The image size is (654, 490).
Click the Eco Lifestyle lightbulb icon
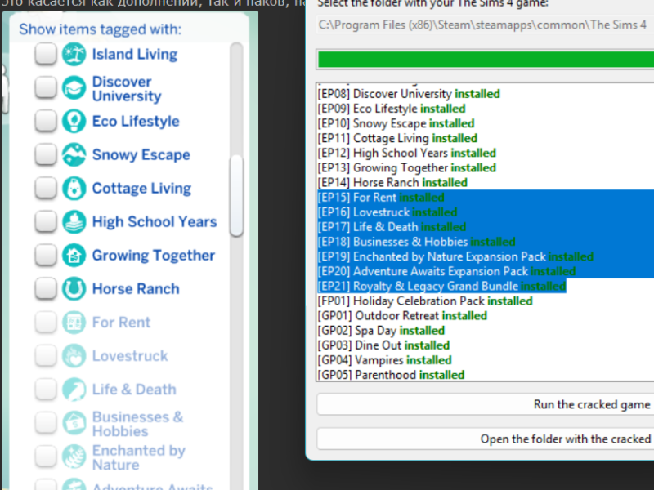(x=74, y=122)
